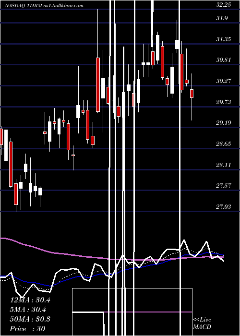The height and width of the screenshot is (336, 240).
Task: Click the 31.35 price axis label
Action: (x=224, y=39)
